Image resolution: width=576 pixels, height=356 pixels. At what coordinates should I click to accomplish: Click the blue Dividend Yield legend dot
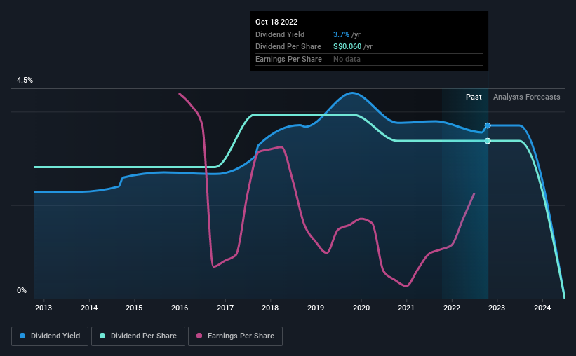[x=22, y=336]
